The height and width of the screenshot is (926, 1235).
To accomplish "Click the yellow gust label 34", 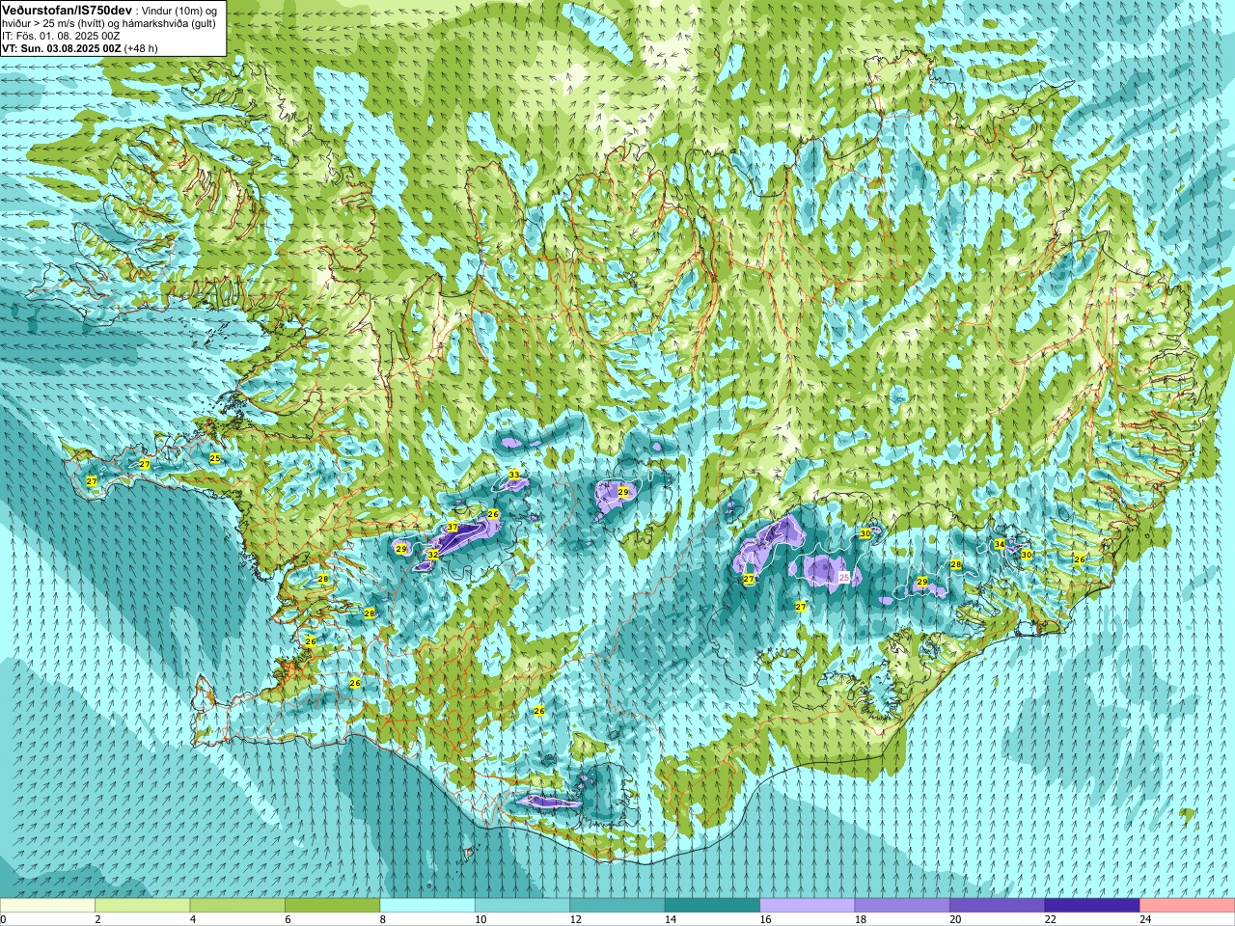I will click(1000, 545).
